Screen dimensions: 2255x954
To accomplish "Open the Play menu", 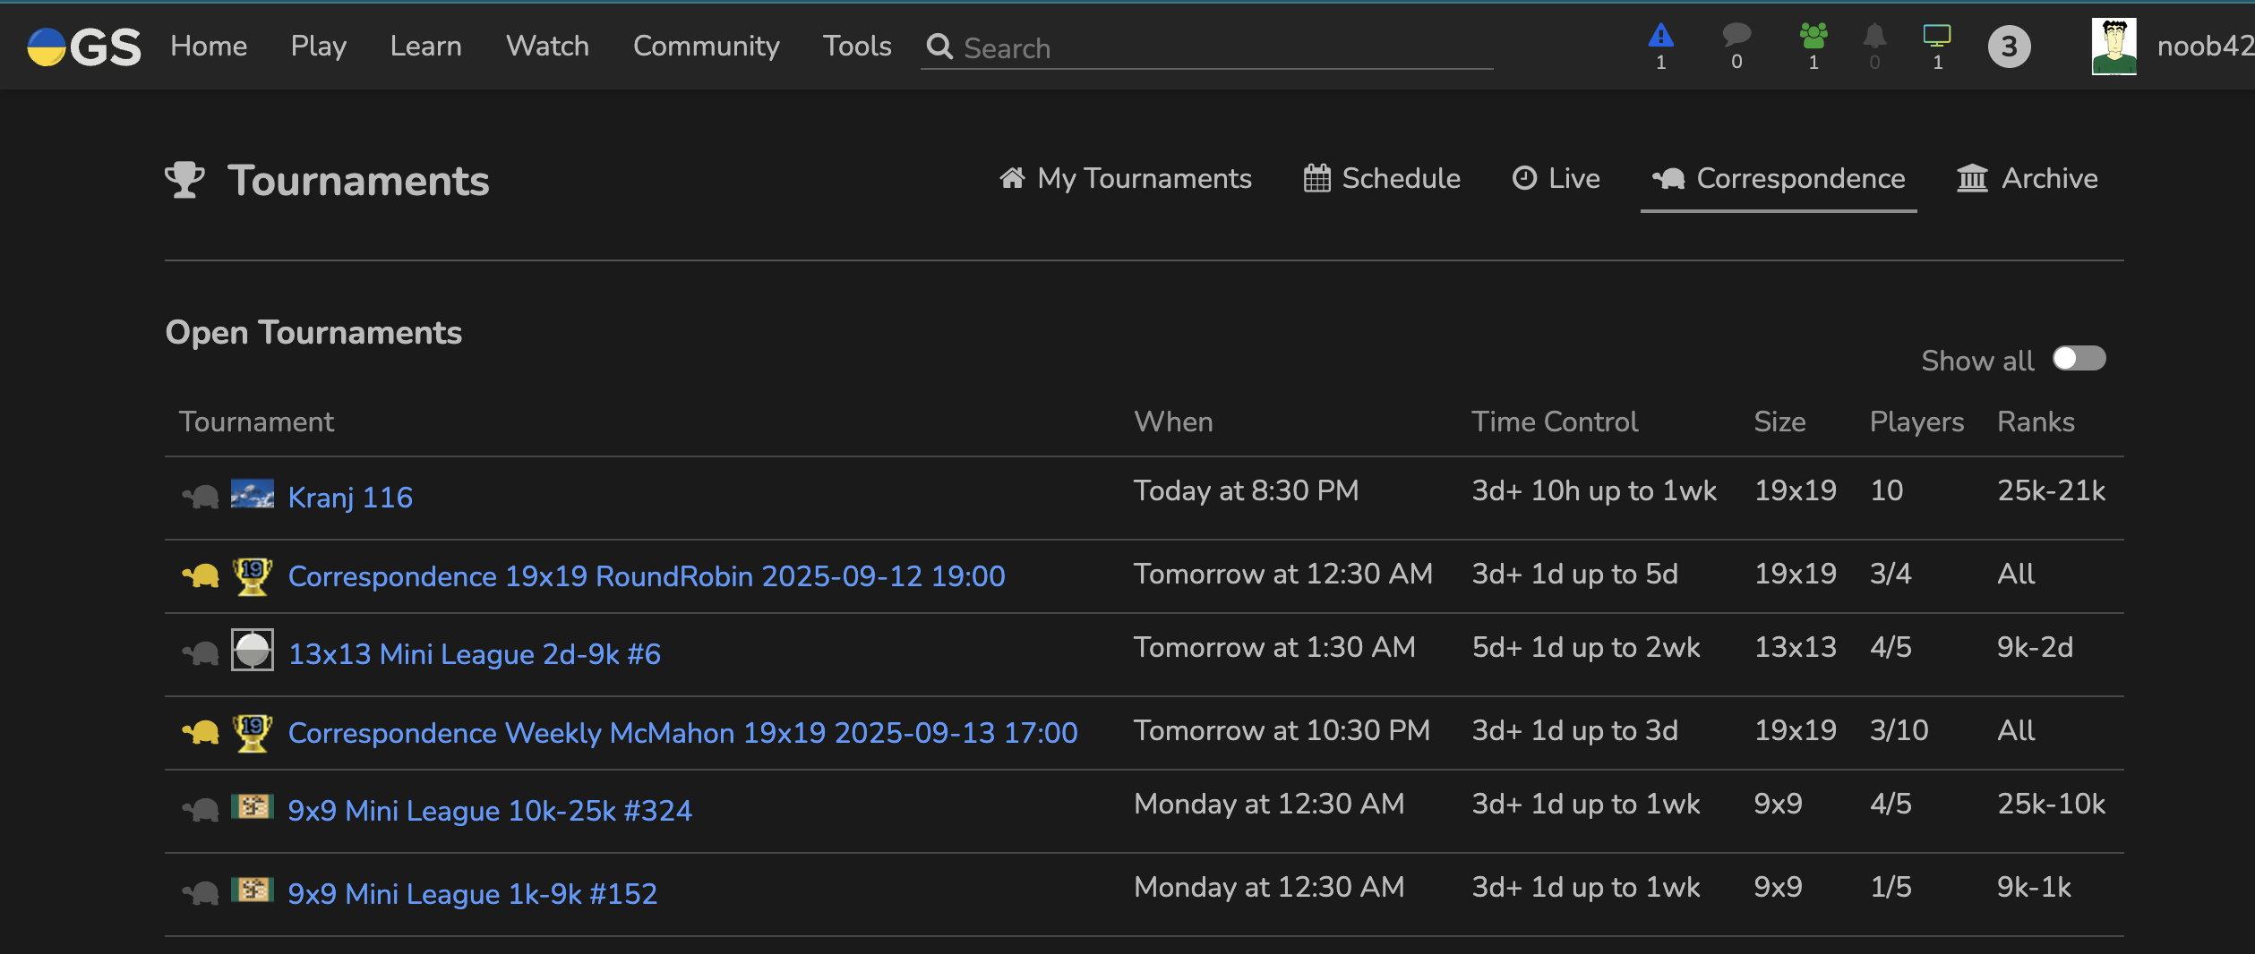I will pos(318,47).
